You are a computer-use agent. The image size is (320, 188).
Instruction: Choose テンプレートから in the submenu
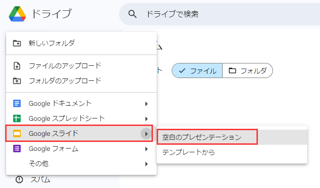tap(232, 152)
